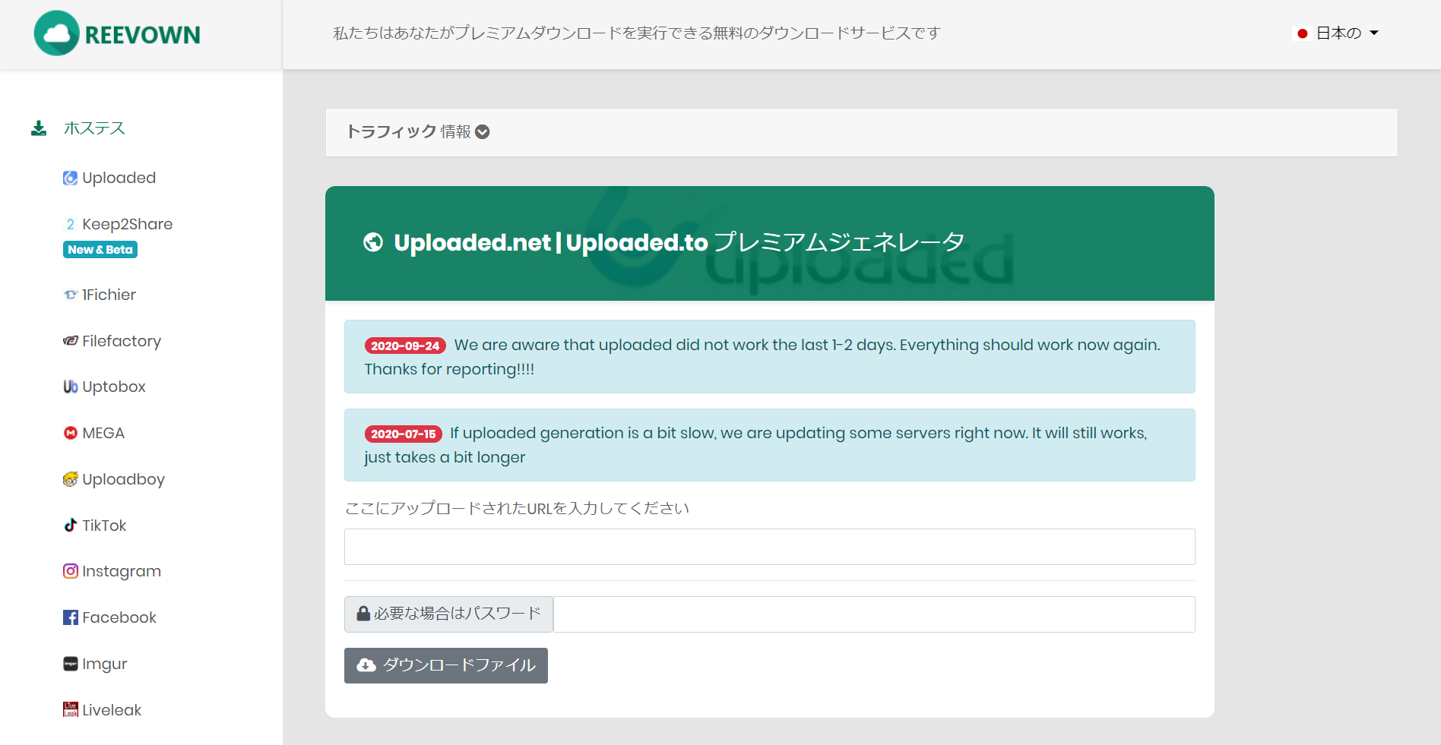The width and height of the screenshot is (1441, 745).
Task: Click the トラフィック情報 heading text
Action: pyautogui.click(x=409, y=132)
